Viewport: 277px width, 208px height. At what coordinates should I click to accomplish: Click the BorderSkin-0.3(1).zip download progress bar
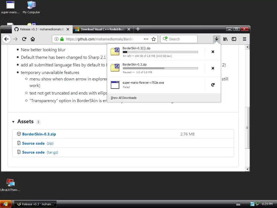[160, 52]
